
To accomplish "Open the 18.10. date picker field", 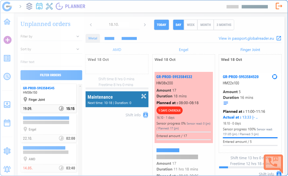I will coord(118,25).
